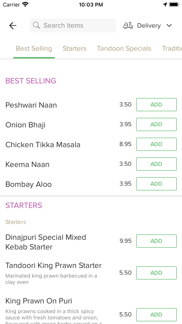Open the partially visible Traditional tab
The image size is (182, 324).
click(172, 49)
